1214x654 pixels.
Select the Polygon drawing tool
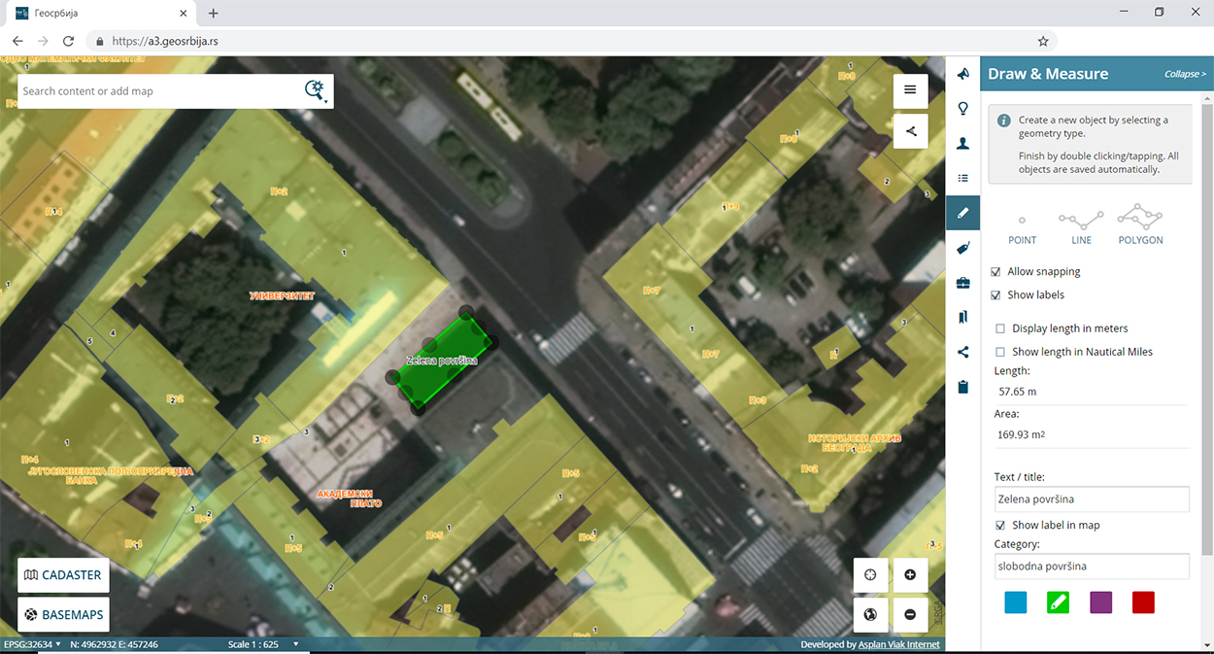click(1140, 224)
